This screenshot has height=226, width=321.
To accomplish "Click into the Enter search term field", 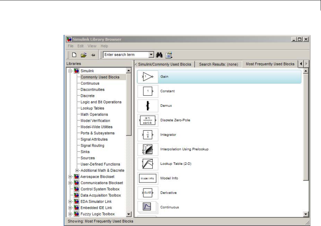I will [x=125, y=55].
